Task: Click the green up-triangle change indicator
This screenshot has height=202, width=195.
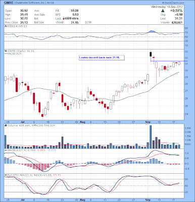Action: click(163, 11)
